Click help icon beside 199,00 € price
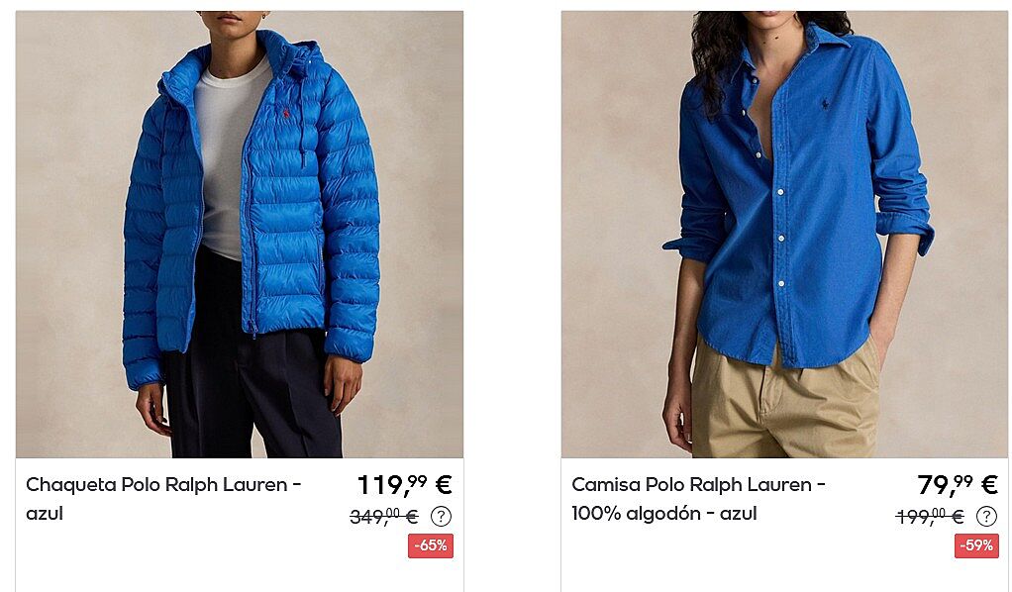The height and width of the screenshot is (592, 1012). click(986, 517)
